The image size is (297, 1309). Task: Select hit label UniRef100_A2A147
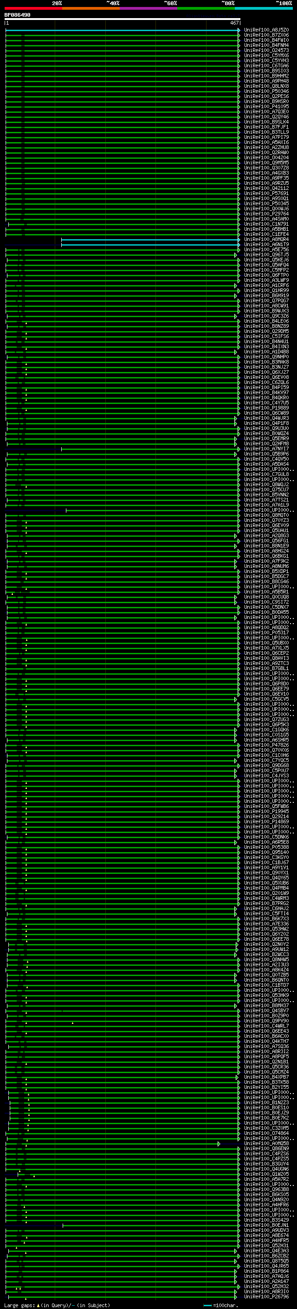[266, 1281]
